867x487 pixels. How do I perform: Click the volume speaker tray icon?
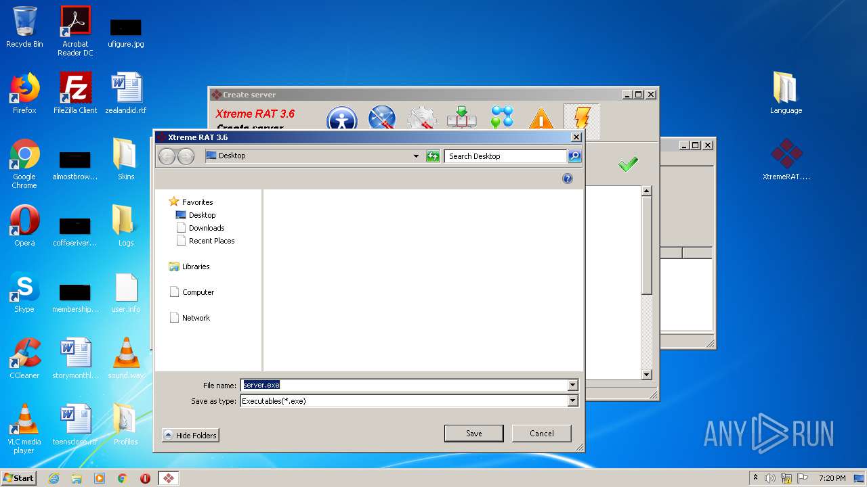coord(770,478)
